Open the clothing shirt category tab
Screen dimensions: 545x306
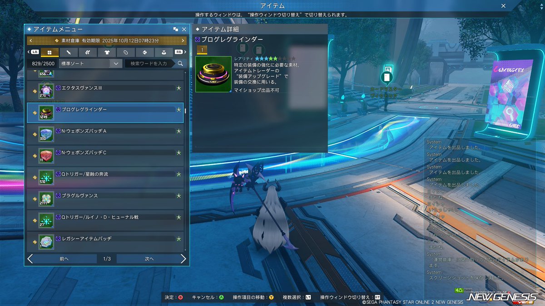pos(107,52)
